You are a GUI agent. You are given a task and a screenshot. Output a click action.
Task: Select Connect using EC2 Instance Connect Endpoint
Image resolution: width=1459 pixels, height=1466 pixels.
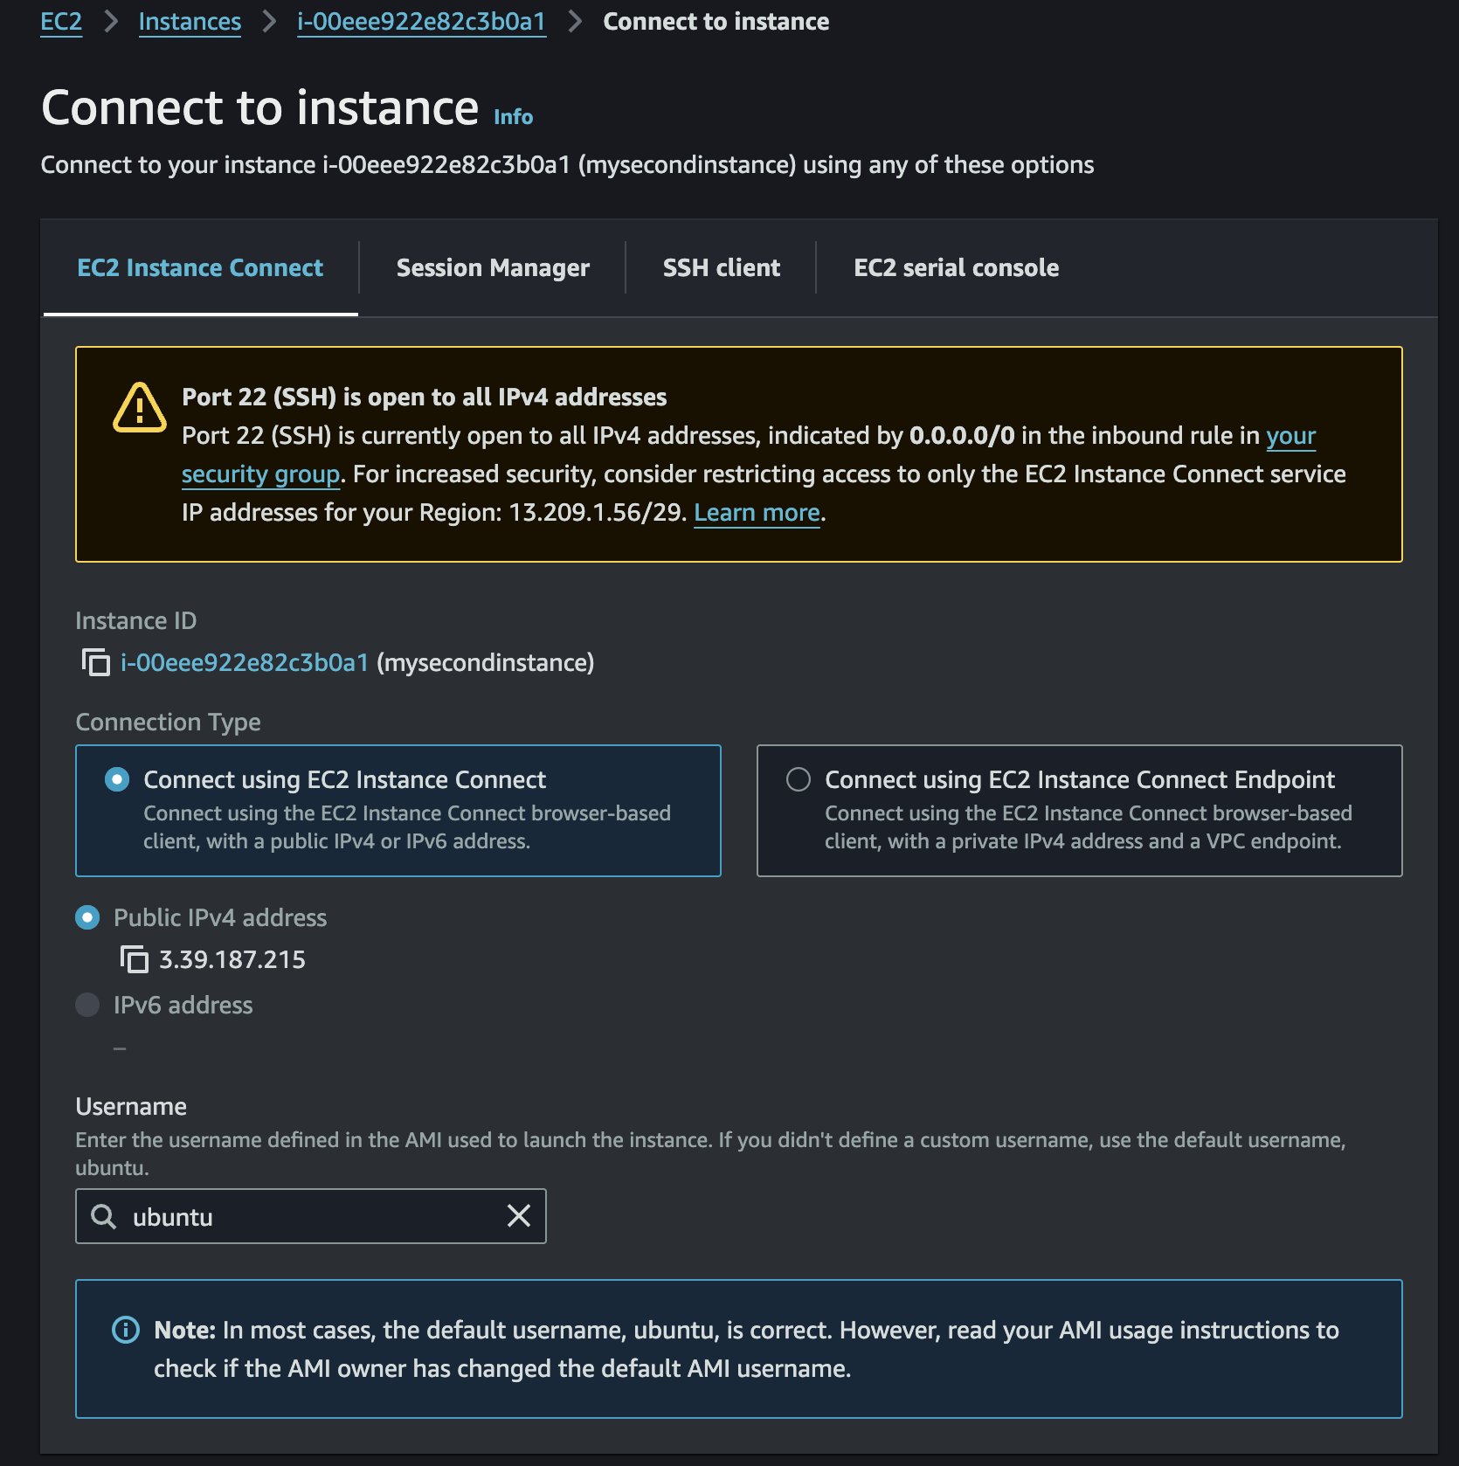pyautogui.click(x=799, y=779)
